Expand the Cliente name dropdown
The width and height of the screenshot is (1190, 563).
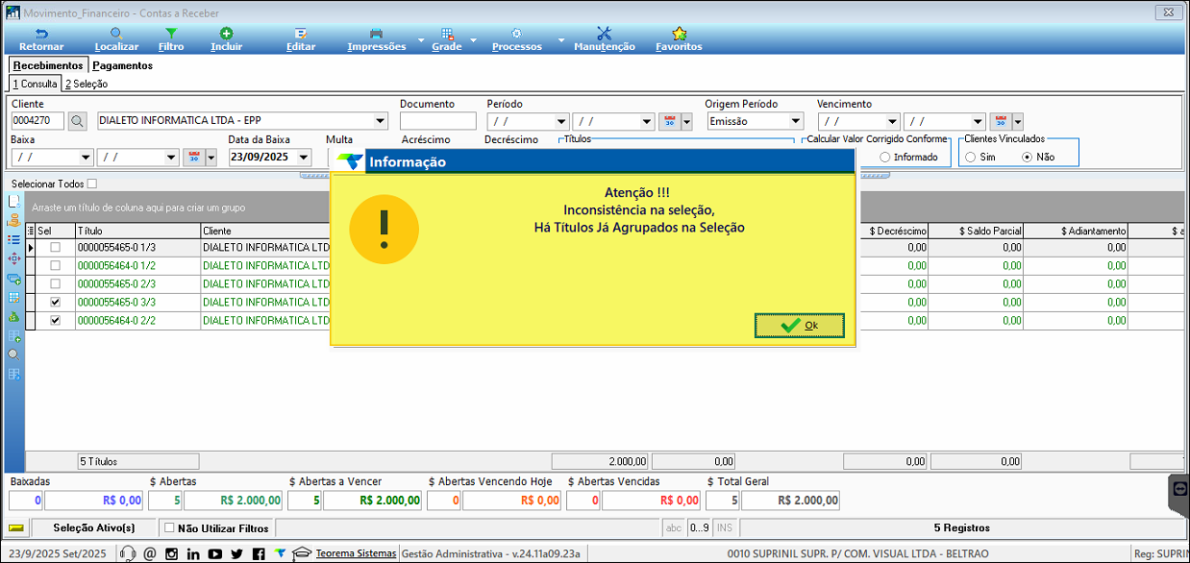point(380,121)
